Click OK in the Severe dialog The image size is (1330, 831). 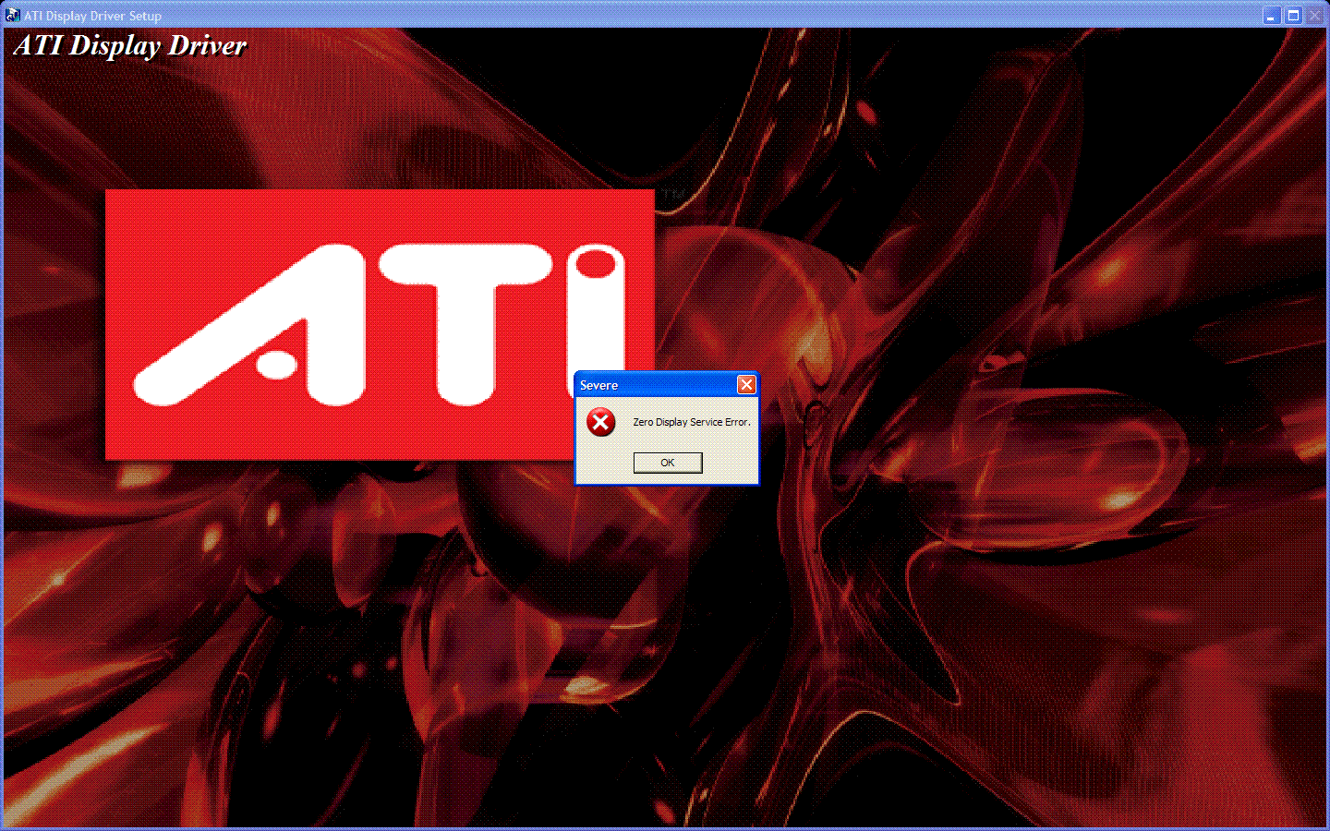pyautogui.click(x=667, y=463)
